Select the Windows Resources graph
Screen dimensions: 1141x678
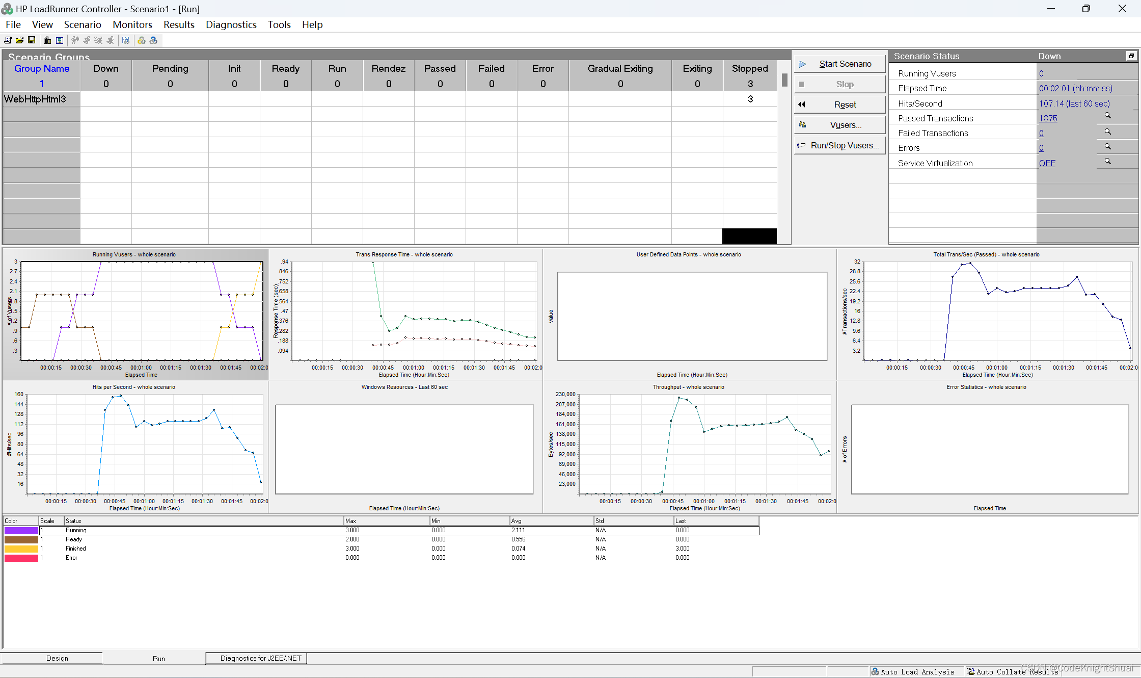pos(405,448)
